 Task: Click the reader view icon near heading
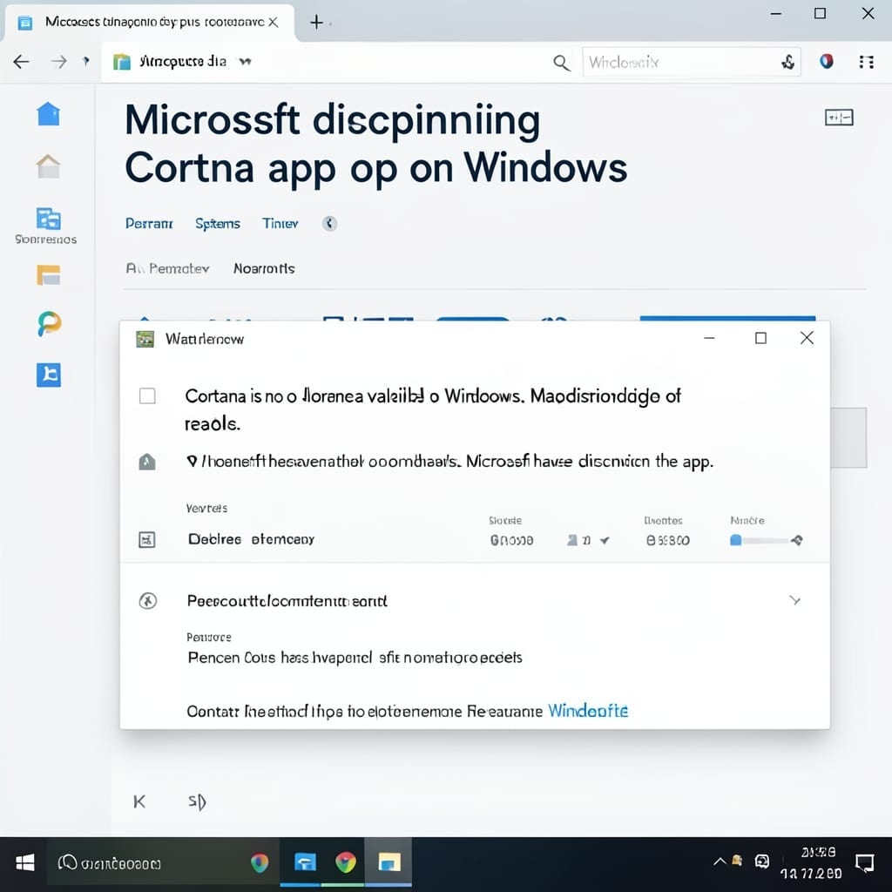click(x=839, y=118)
